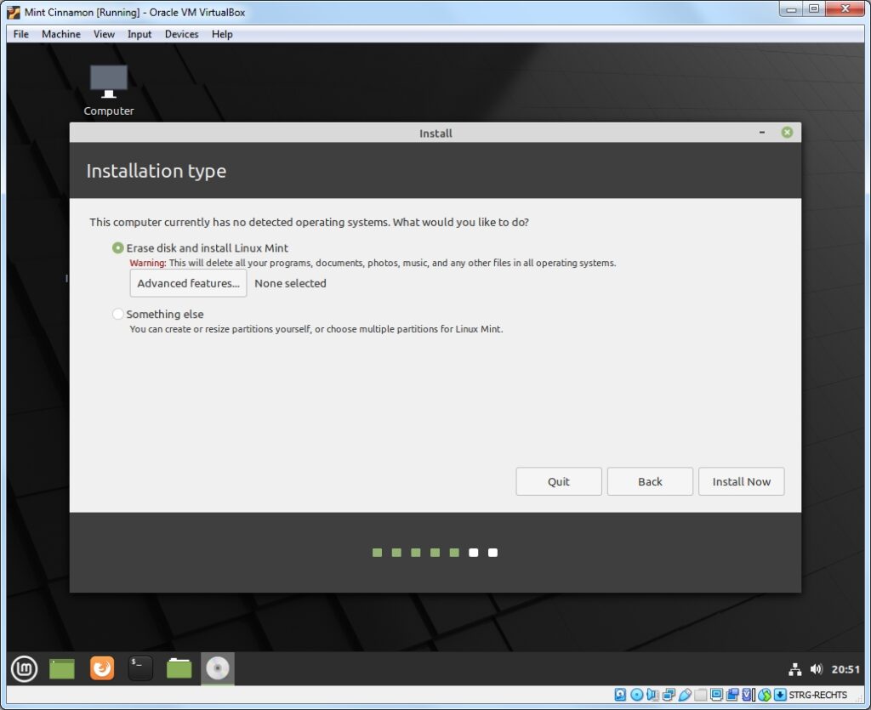
Task: Select the installer disc taskbar item
Action: (217, 668)
